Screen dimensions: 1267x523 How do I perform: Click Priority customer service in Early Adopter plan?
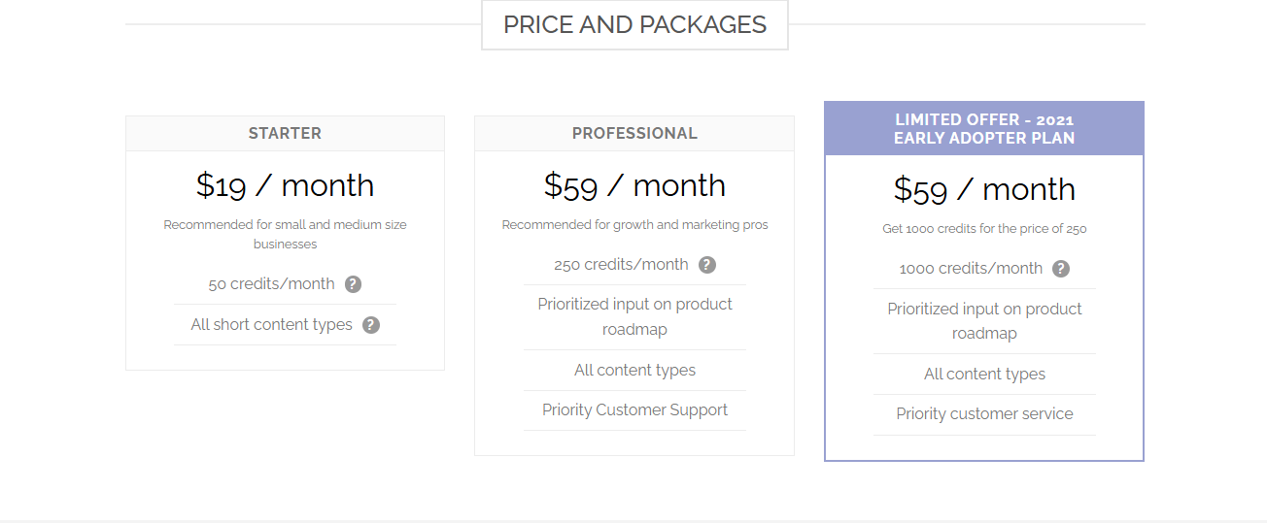point(984,414)
